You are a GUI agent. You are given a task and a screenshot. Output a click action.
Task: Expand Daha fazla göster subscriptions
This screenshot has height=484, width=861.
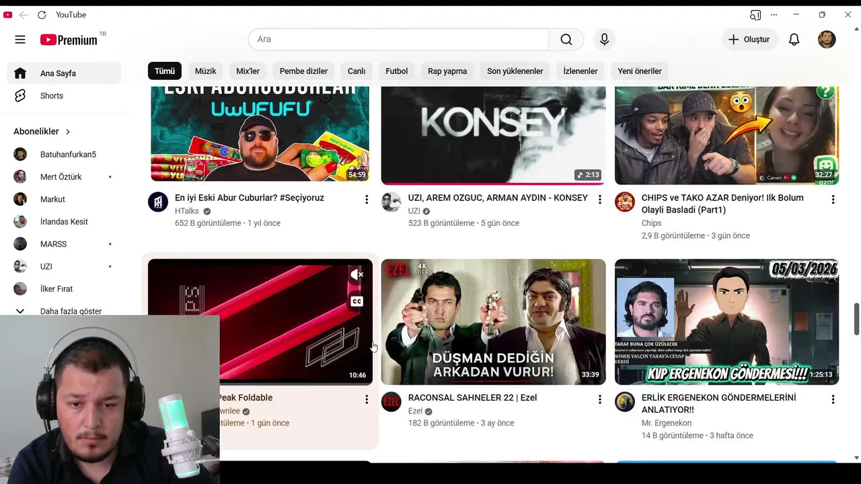tap(64, 311)
